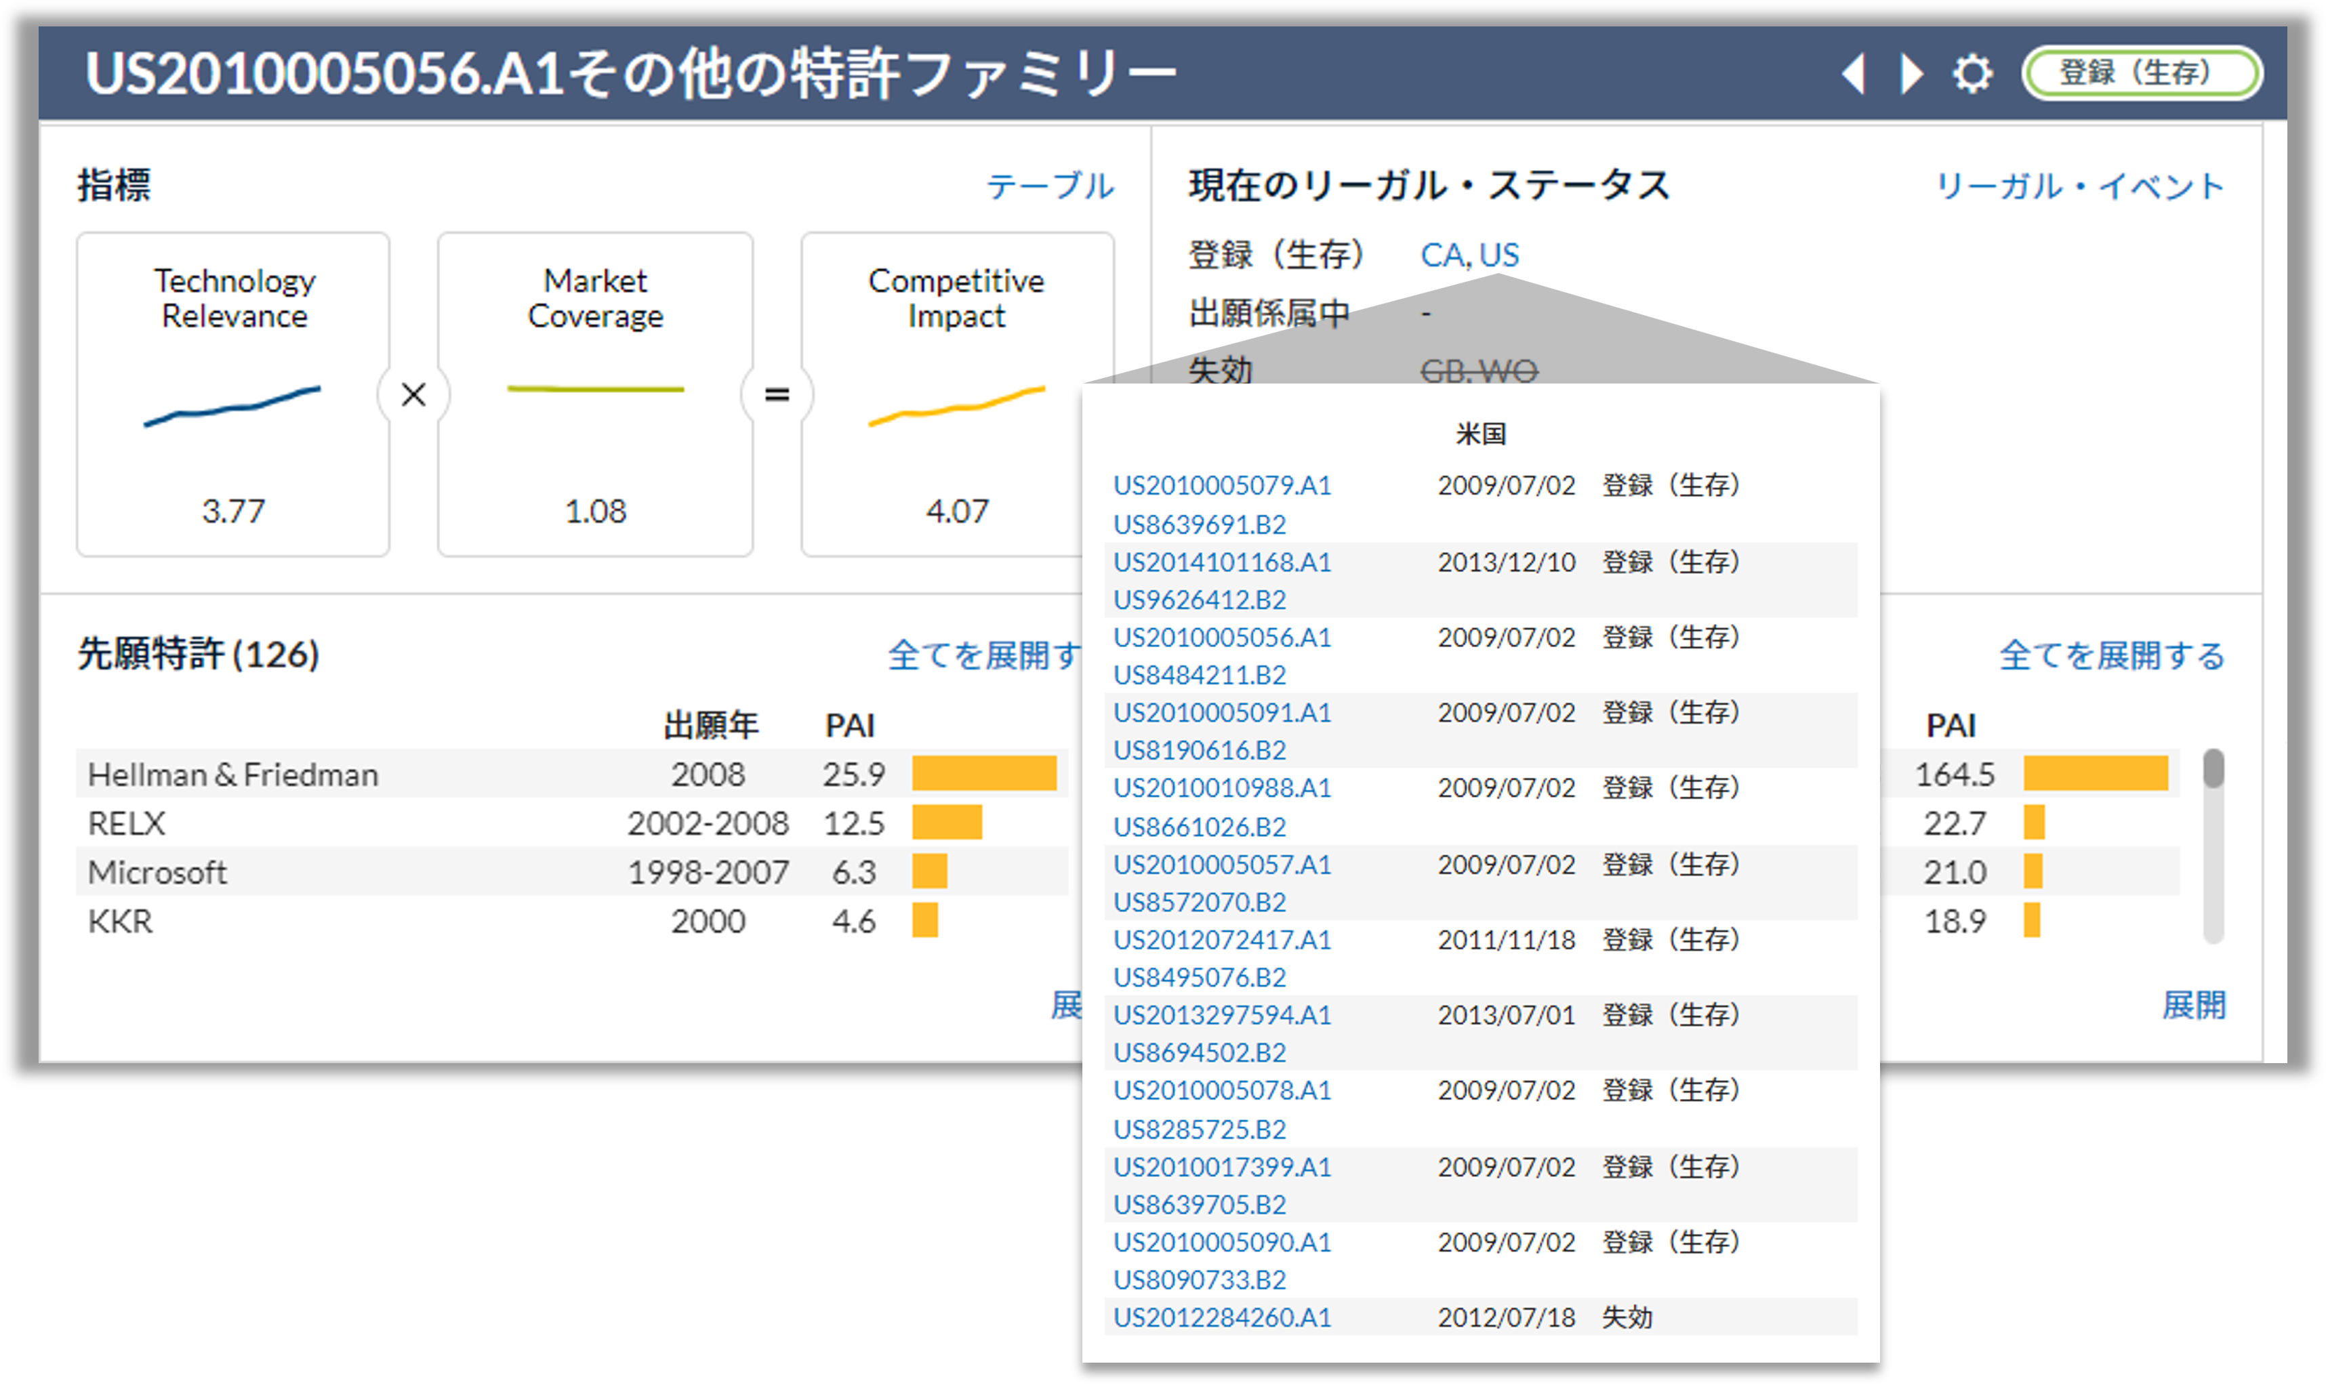Viewport: 2326px width, 1385px height.
Task: Click the 登録（生存）status badge in header
Action: click(x=2141, y=73)
